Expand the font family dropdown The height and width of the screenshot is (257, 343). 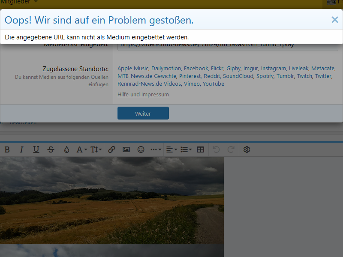coord(81,149)
